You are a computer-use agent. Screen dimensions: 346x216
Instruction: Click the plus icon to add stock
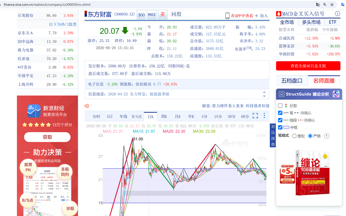point(257,16)
